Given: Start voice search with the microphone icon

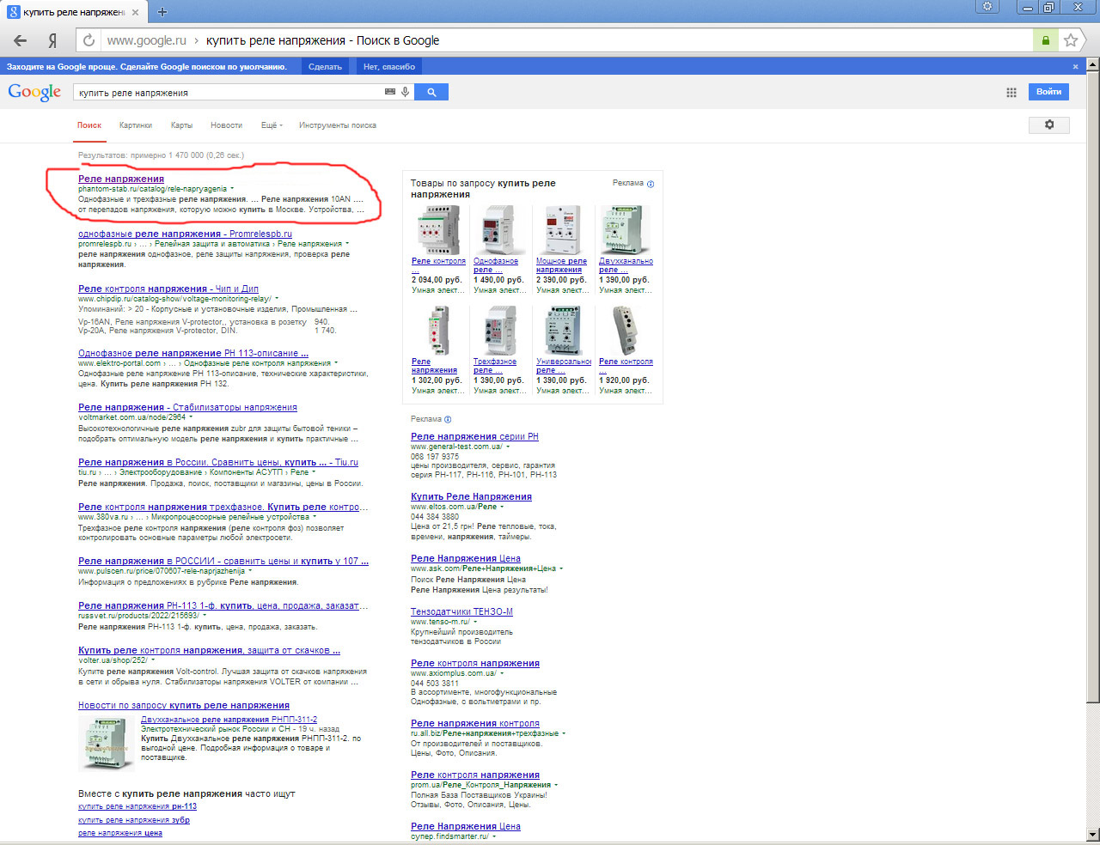Looking at the screenshot, I should tap(405, 92).
